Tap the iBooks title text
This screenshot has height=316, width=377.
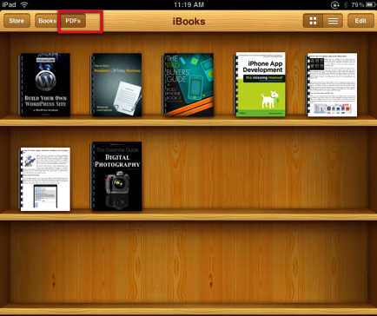tap(188, 22)
